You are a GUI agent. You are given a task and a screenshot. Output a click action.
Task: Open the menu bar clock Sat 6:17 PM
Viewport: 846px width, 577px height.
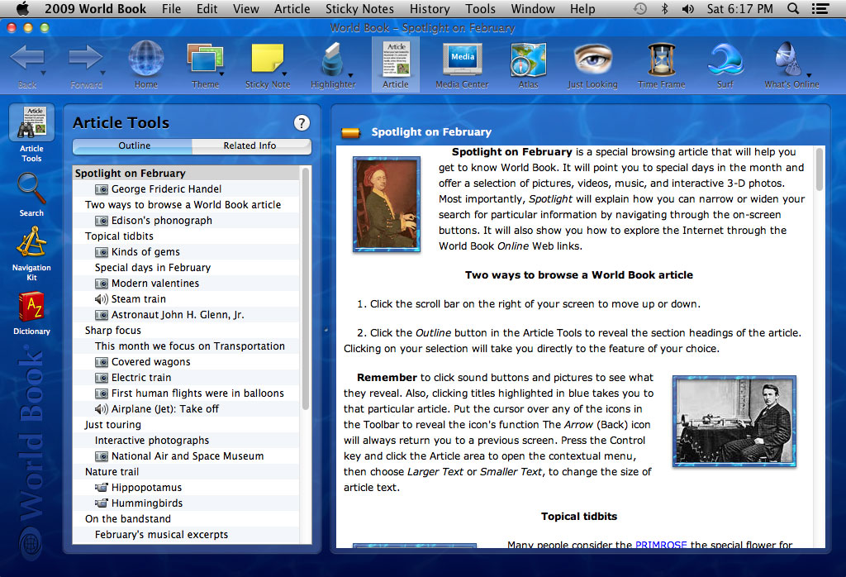(739, 8)
